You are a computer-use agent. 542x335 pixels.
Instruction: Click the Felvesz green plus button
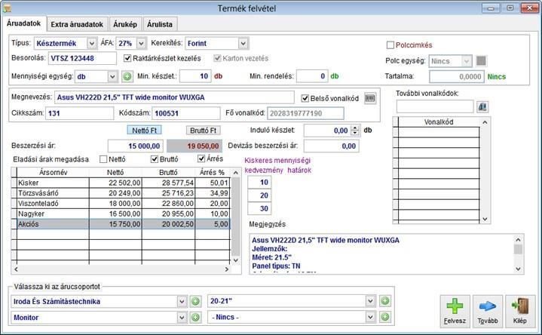pyautogui.click(x=455, y=311)
